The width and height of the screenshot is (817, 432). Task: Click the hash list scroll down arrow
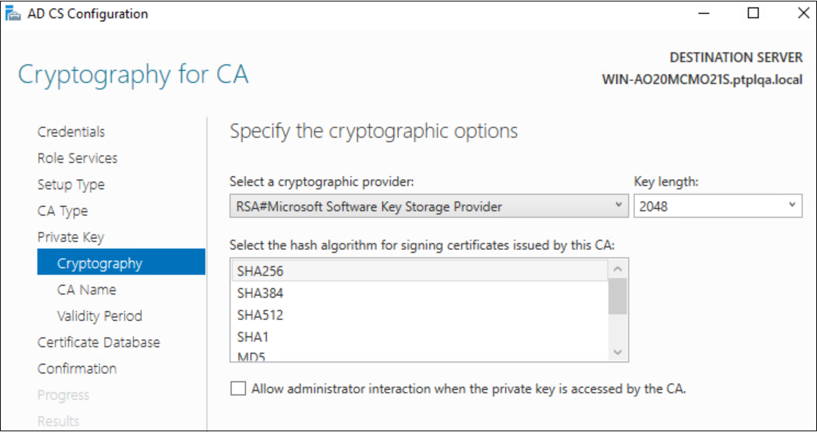click(618, 352)
